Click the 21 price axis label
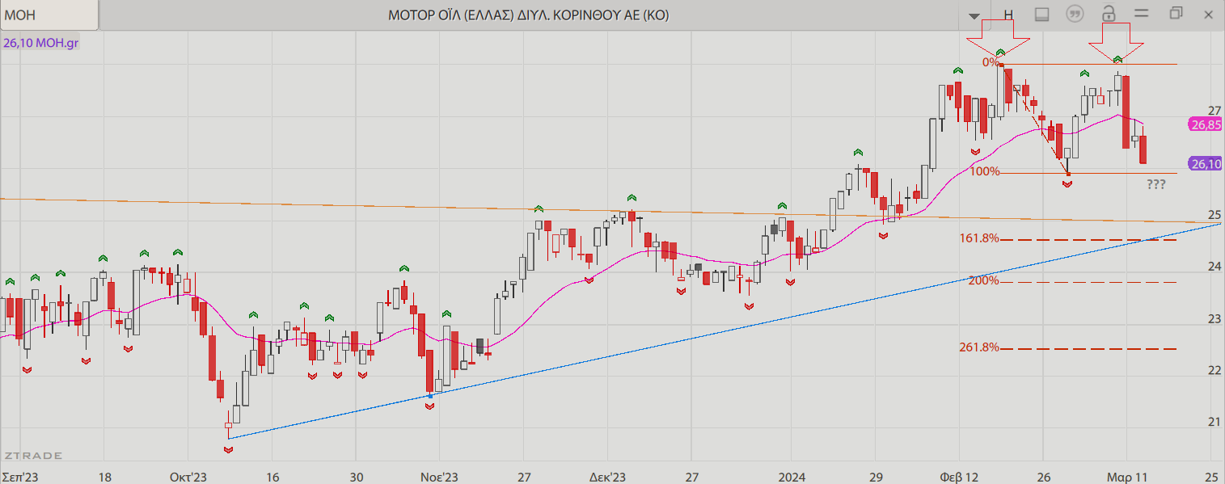1225x484 pixels. 1213,422
